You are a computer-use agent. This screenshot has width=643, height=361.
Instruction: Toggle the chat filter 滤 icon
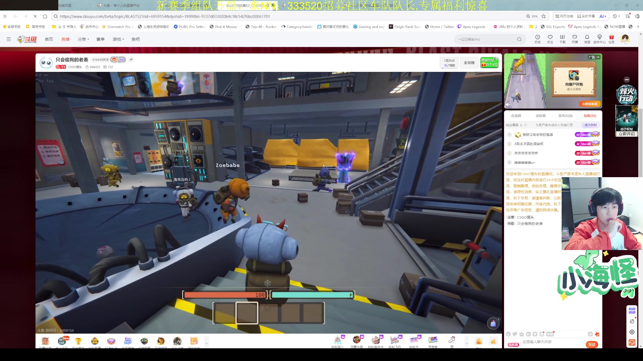click(x=590, y=334)
